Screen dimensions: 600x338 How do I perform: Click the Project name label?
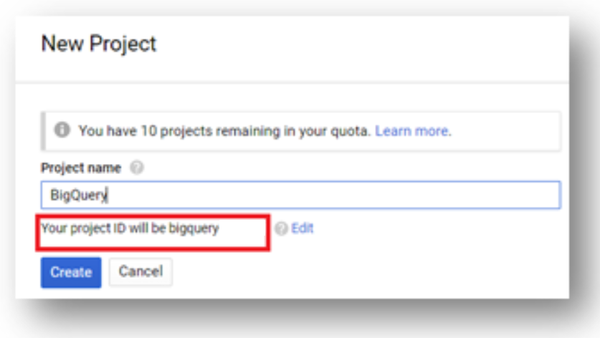pyautogui.click(x=81, y=168)
